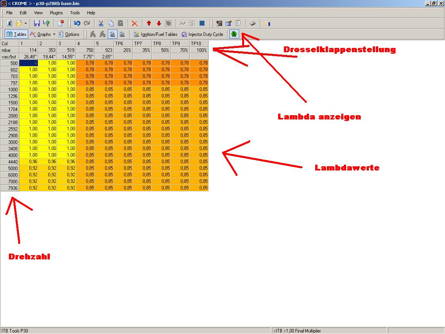Click the Ignition/Fuel Tables button
Image resolution: width=445 pixels, height=334 pixels.
[x=155, y=34]
